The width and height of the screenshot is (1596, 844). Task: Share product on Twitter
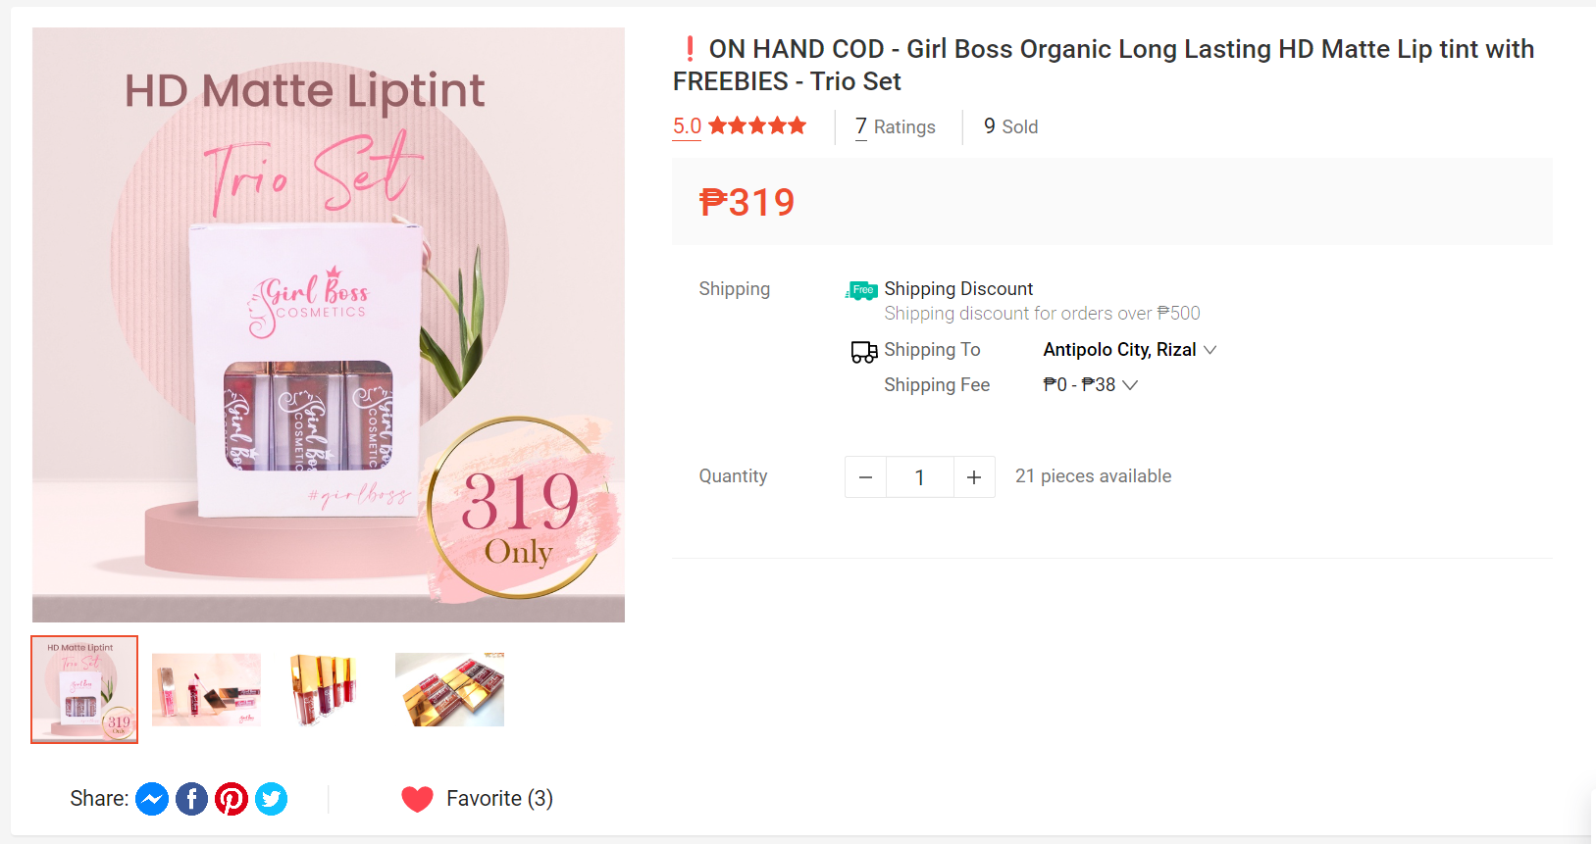pos(272,799)
